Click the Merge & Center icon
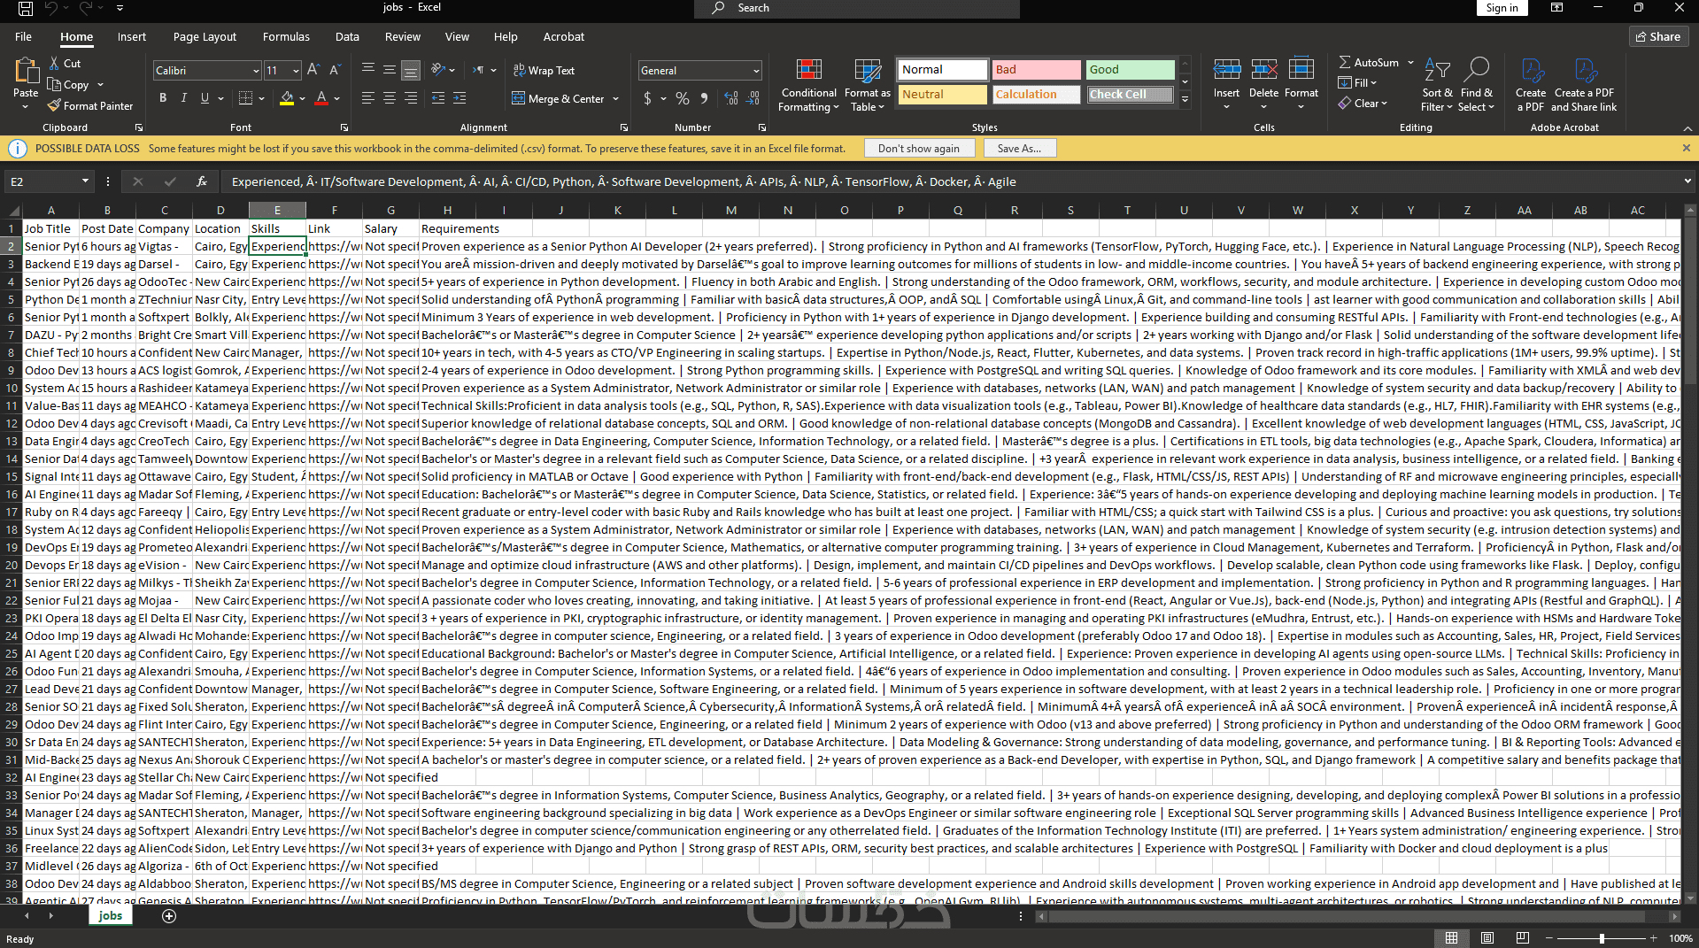This screenshot has height=948, width=1699. point(519,98)
